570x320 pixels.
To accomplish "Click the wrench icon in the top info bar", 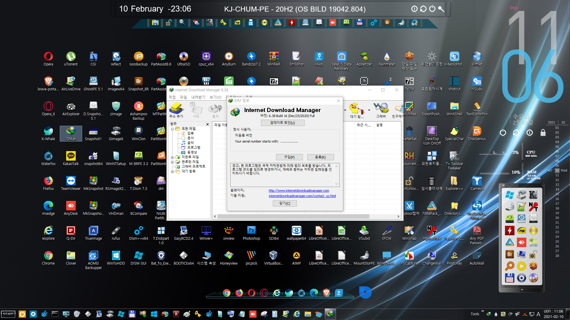I will click(x=441, y=9).
